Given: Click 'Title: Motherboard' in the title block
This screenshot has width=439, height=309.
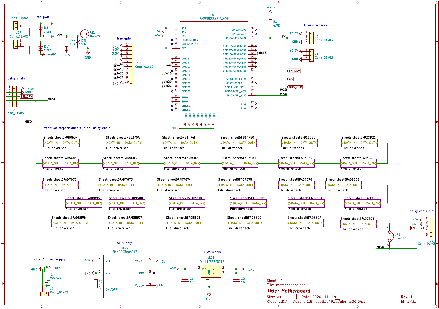Looking at the screenshot, I should 289,291.
